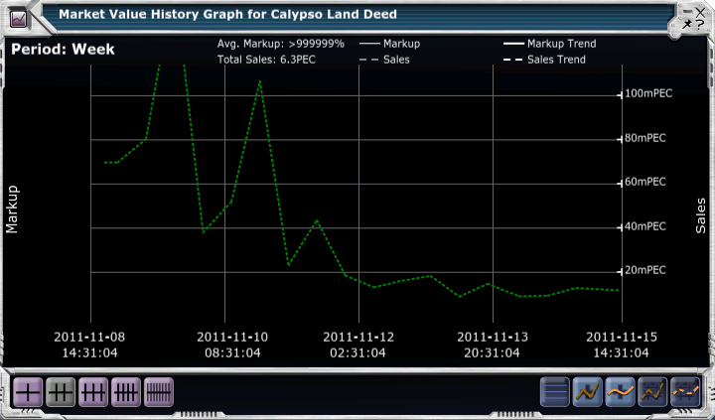This screenshot has width=715, height=420.
Task: Select the two-division period button
Action: (61, 392)
